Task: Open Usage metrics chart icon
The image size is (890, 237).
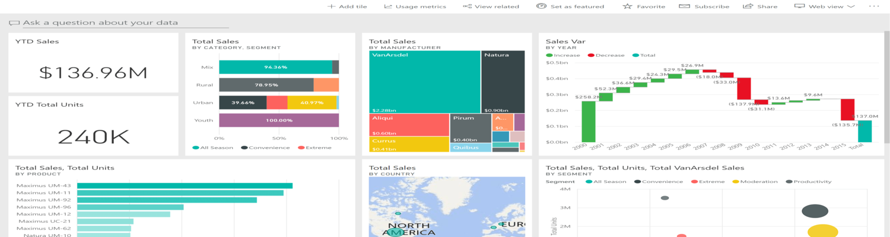Action: (388, 7)
